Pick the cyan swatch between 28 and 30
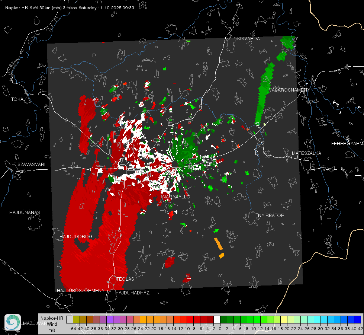Image resolution: width=364 pixels, height=335 pixels. (317, 319)
